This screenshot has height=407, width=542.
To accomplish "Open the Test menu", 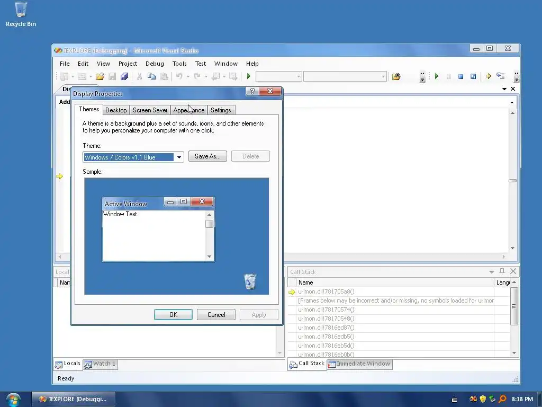I will tap(201, 64).
